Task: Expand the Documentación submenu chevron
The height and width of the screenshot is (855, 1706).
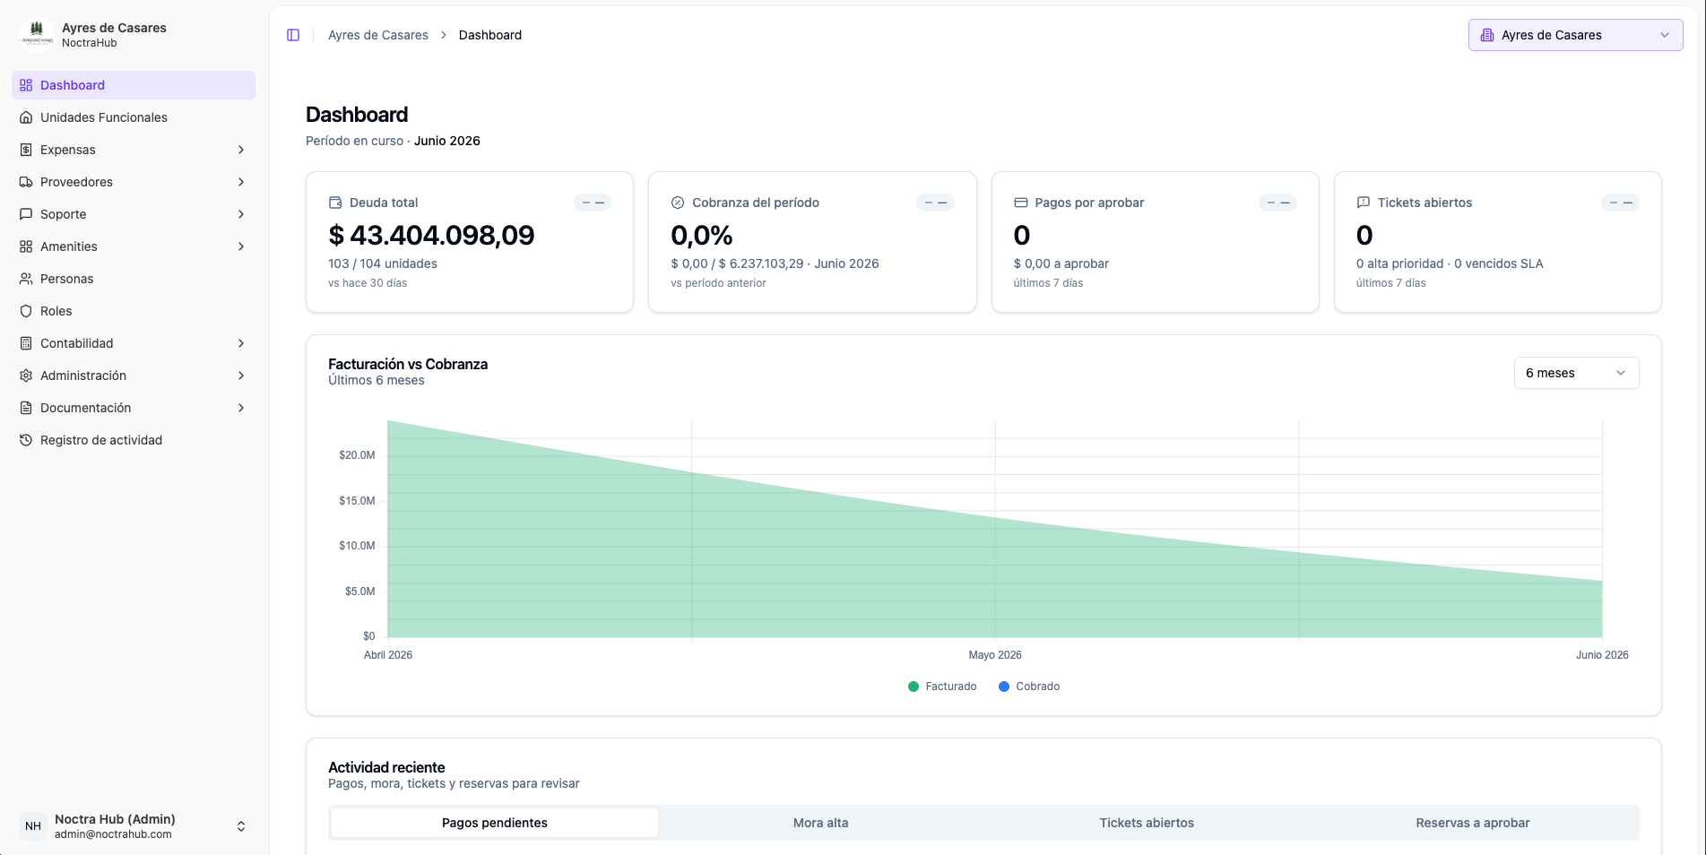Action: coord(241,408)
